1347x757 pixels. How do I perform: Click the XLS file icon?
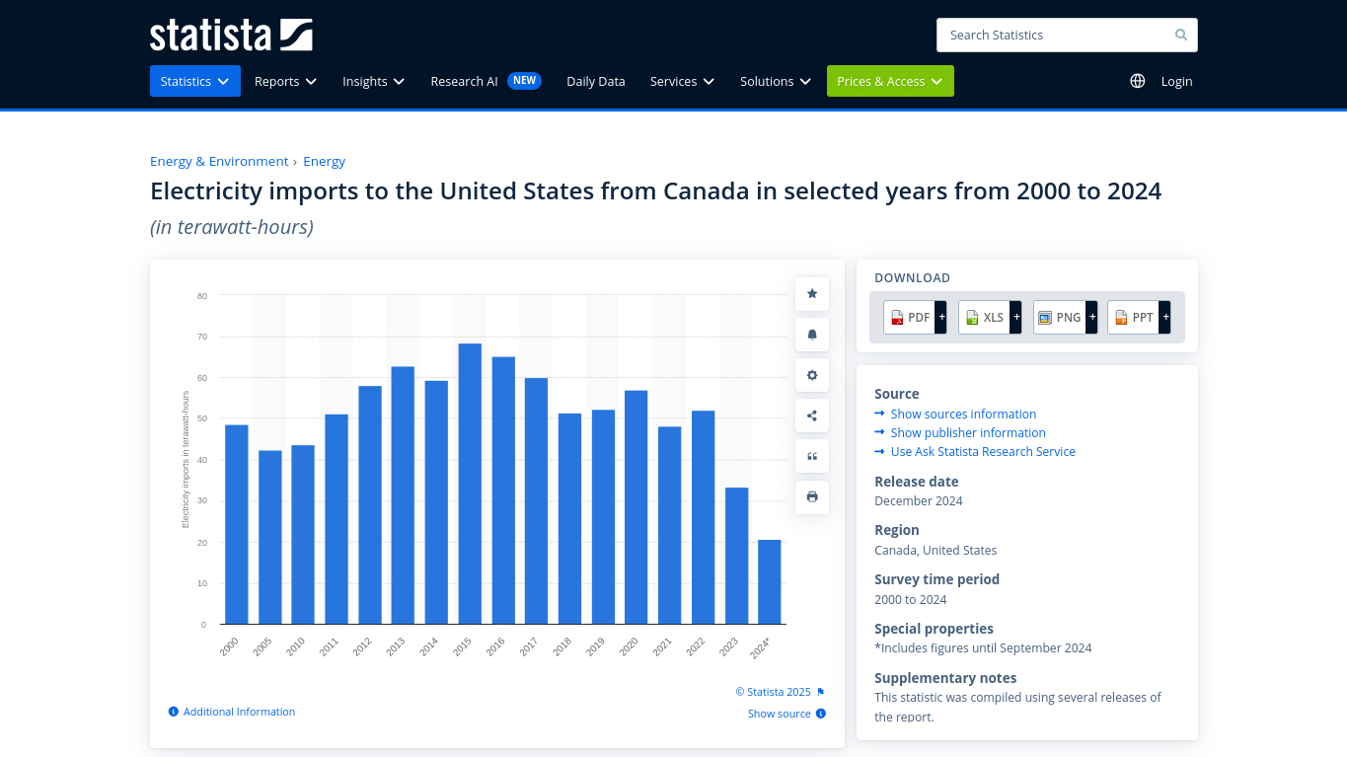click(x=972, y=318)
